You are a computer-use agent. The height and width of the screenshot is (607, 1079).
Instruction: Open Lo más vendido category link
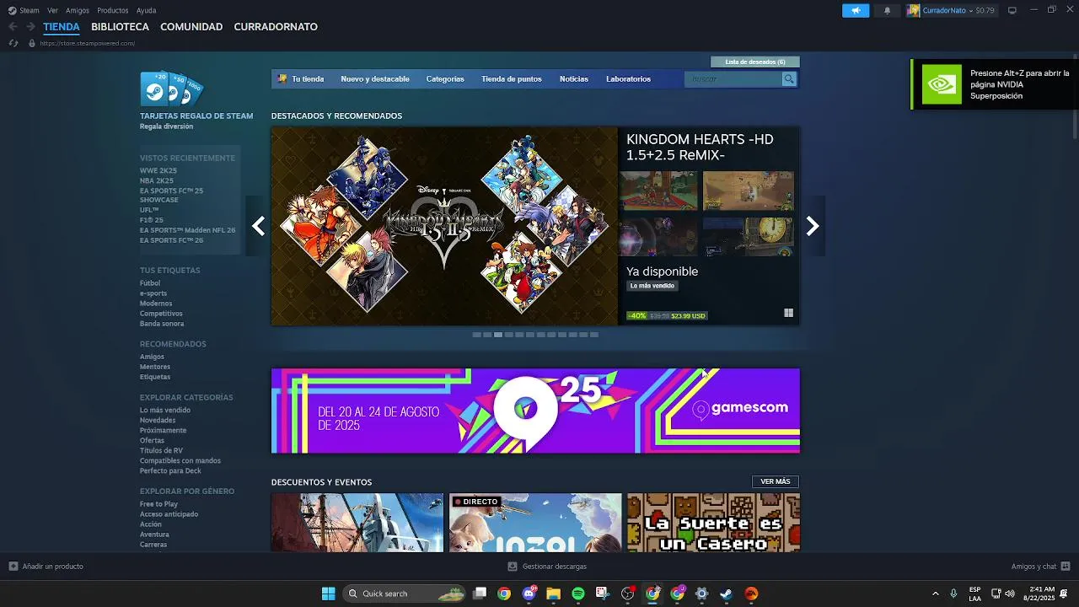(x=165, y=411)
